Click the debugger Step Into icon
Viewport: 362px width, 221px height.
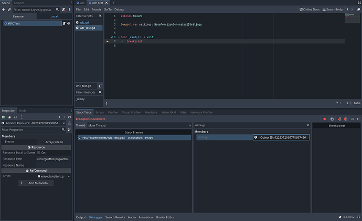coord(339,119)
